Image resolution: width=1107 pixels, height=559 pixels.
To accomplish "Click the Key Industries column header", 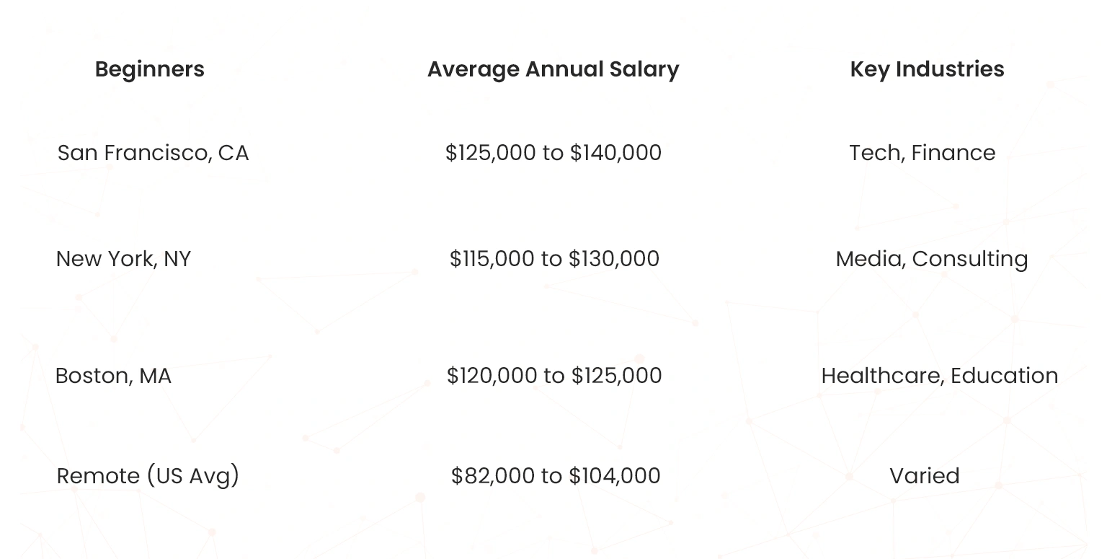I will pyautogui.click(x=927, y=69).
